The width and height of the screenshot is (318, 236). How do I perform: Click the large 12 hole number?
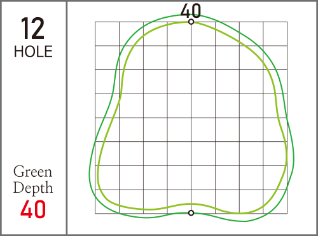[32, 28]
